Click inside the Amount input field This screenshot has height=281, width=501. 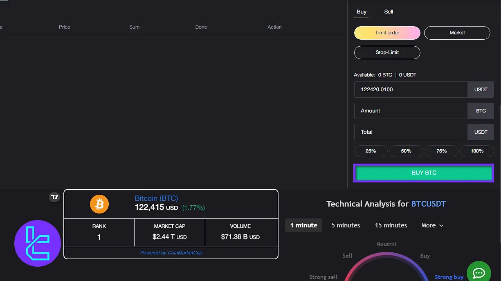tap(409, 110)
